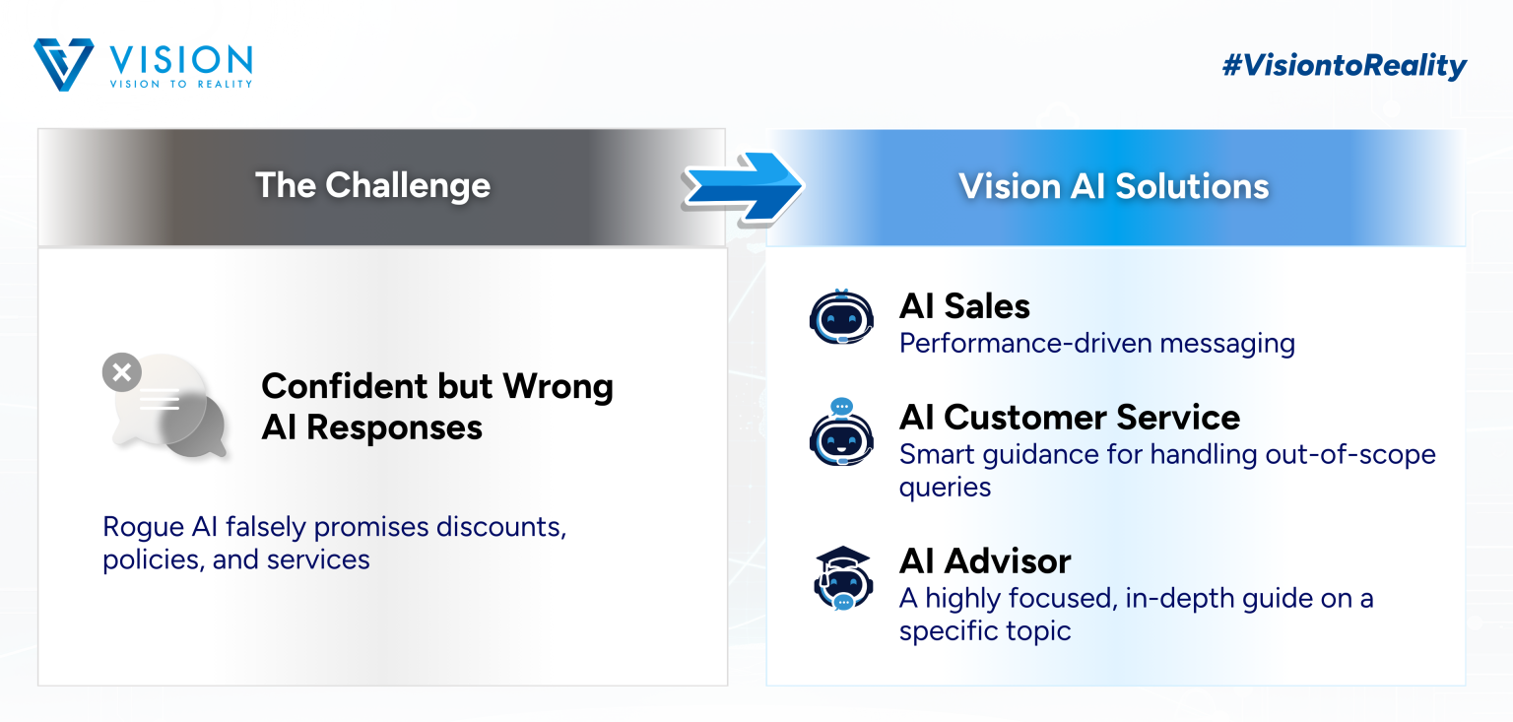
Task: Click the AI Sales heading
Action: (x=964, y=306)
